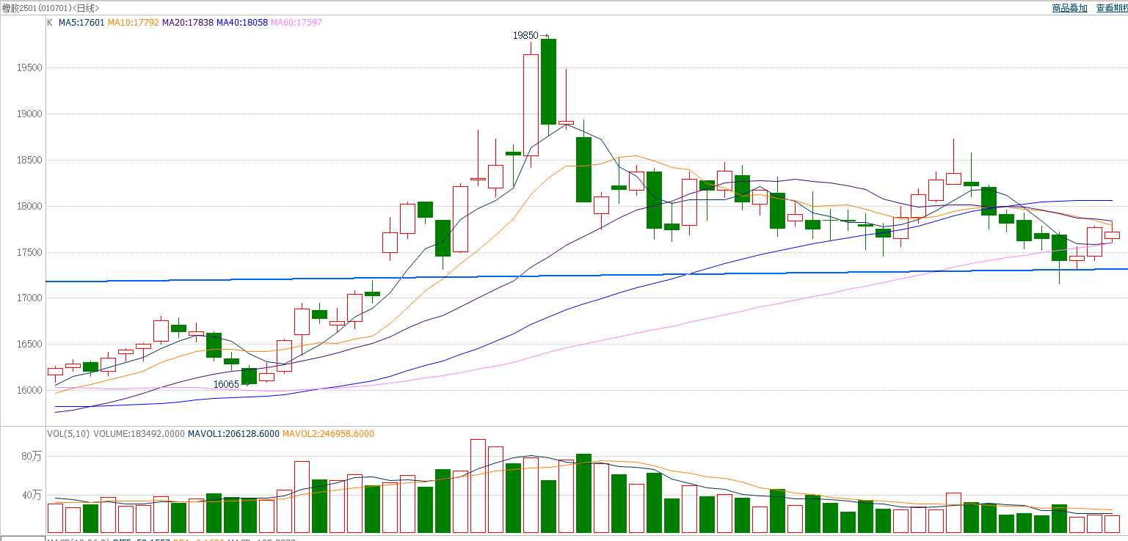Click the 18000 price axis label
This screenshot has width=1128, height=541.
(x=30, y=207)
